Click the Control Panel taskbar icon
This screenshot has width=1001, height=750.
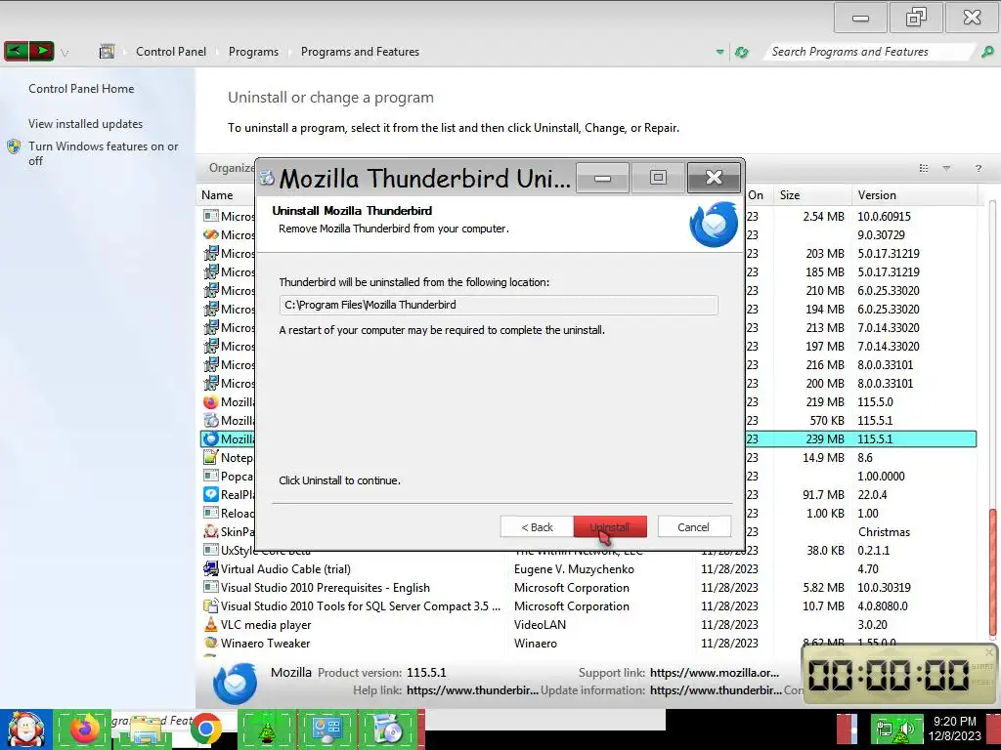coord(326,729)
